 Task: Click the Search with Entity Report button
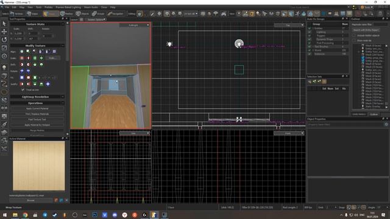click(366, 30)
